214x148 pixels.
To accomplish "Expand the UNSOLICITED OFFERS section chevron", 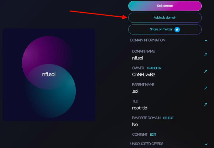I will click(x=206, y=144).
